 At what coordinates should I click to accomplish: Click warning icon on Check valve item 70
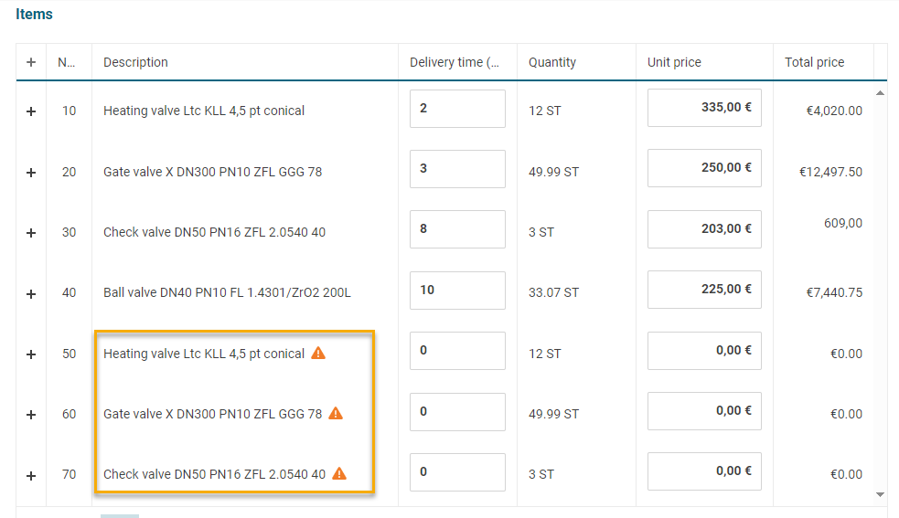339,473
